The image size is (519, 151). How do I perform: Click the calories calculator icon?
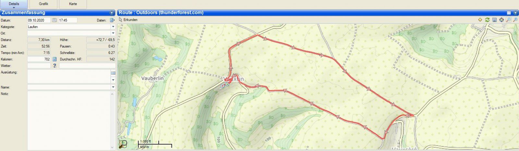[54, 59]
